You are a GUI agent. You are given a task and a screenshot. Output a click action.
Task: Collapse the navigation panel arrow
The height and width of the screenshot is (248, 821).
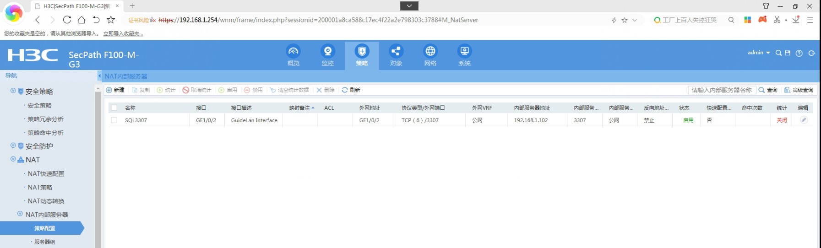99,76
